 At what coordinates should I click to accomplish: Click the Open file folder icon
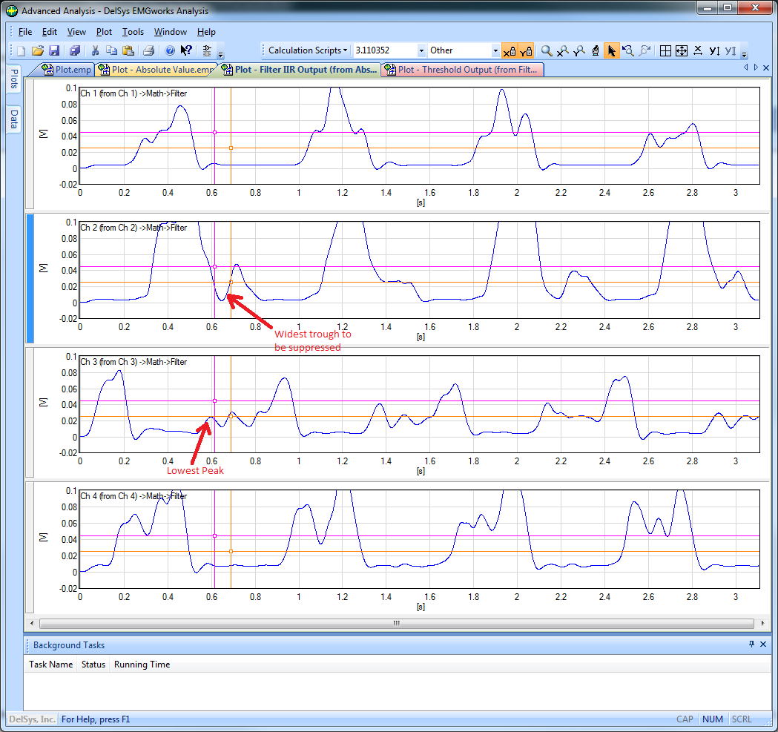(x=37, y=51)
